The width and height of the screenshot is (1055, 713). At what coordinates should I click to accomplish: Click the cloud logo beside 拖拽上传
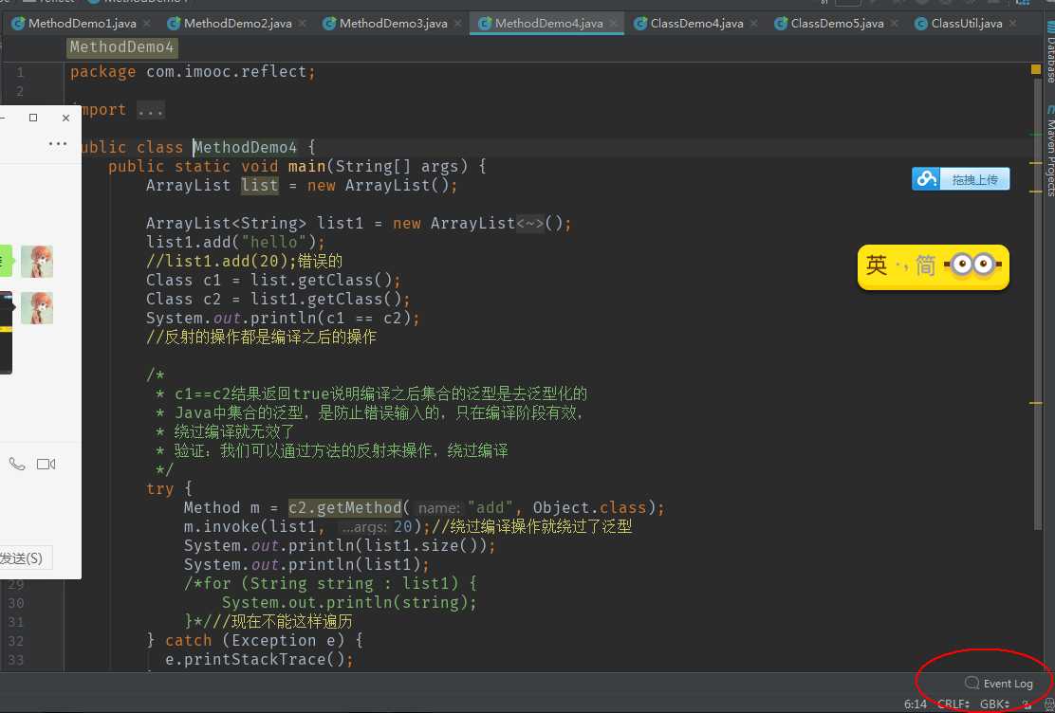tap(927, 179)
